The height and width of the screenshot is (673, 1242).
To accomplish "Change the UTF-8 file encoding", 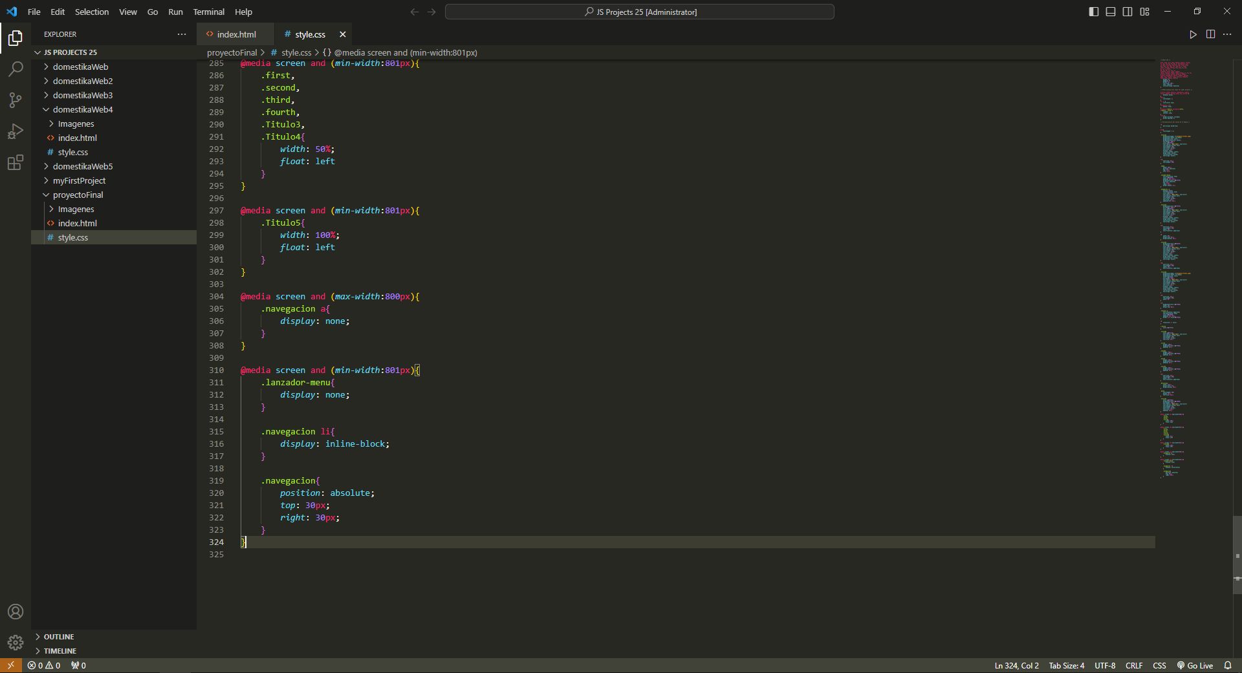I will pos(1105,665).
